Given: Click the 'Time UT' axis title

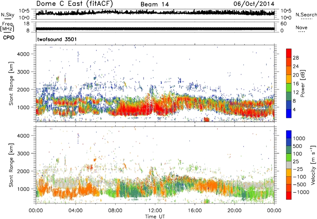Looking at the screenshot, I should coord(155,217).
